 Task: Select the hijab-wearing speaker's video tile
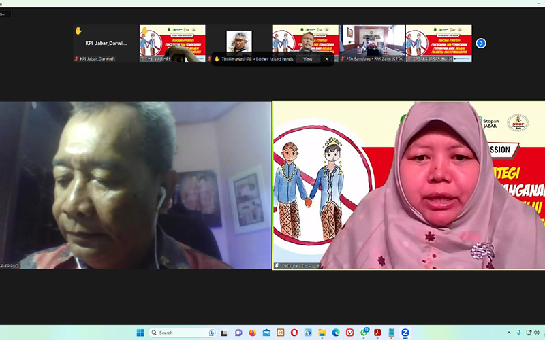409,185
